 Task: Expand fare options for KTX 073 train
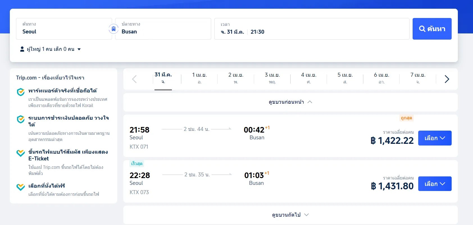(x=435, y=183)
